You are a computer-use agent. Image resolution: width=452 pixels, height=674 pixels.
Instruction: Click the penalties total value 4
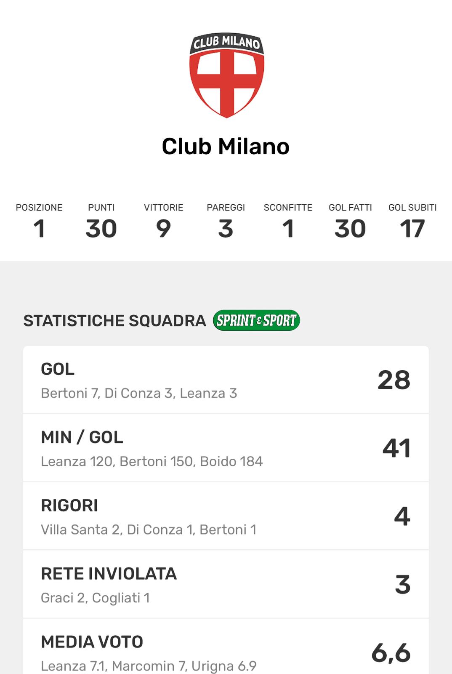402,516
